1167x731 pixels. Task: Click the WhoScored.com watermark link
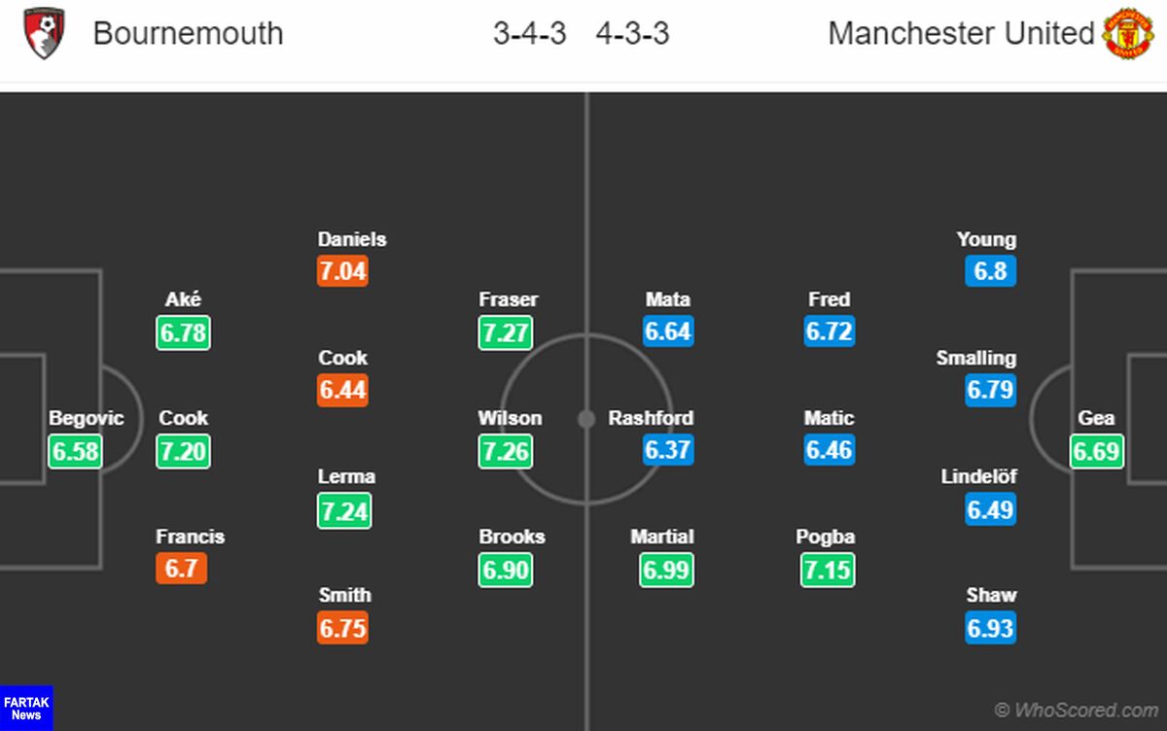tap(1077, 710)
